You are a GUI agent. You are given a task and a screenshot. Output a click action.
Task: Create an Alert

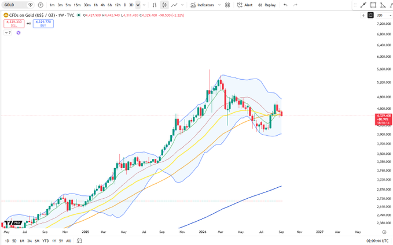(x=245, y=5)
